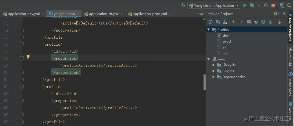Viewport: 294px width, 126px height.
Task: Generate sources and update folders icon
Action: (x=218, y=22)
